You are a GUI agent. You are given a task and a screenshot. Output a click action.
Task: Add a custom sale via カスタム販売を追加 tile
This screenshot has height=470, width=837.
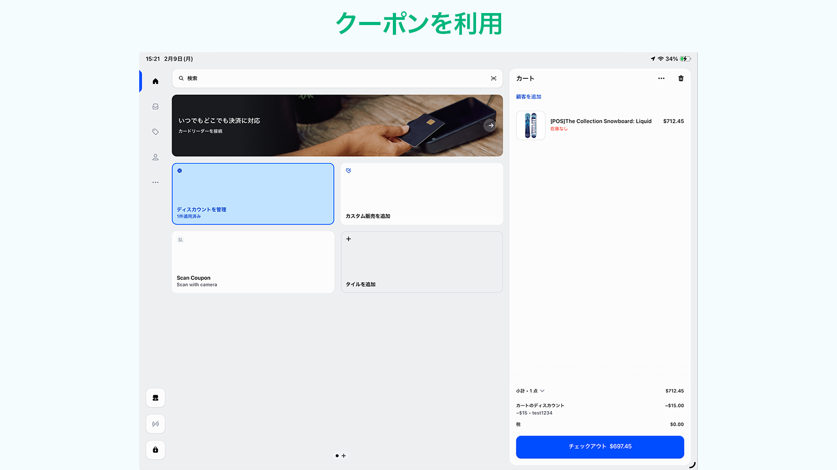422,194
